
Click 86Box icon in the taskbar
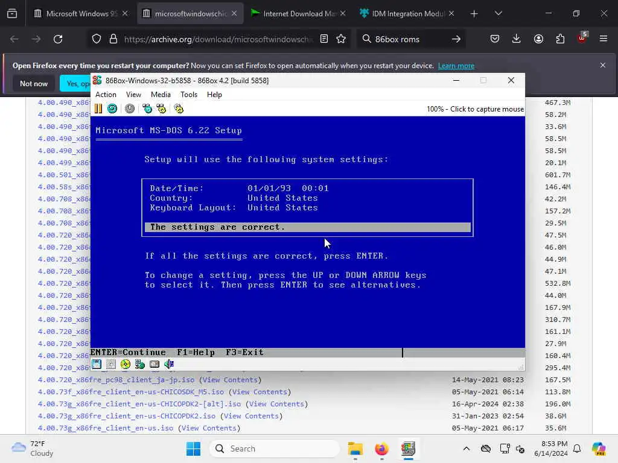click(408, 449)
